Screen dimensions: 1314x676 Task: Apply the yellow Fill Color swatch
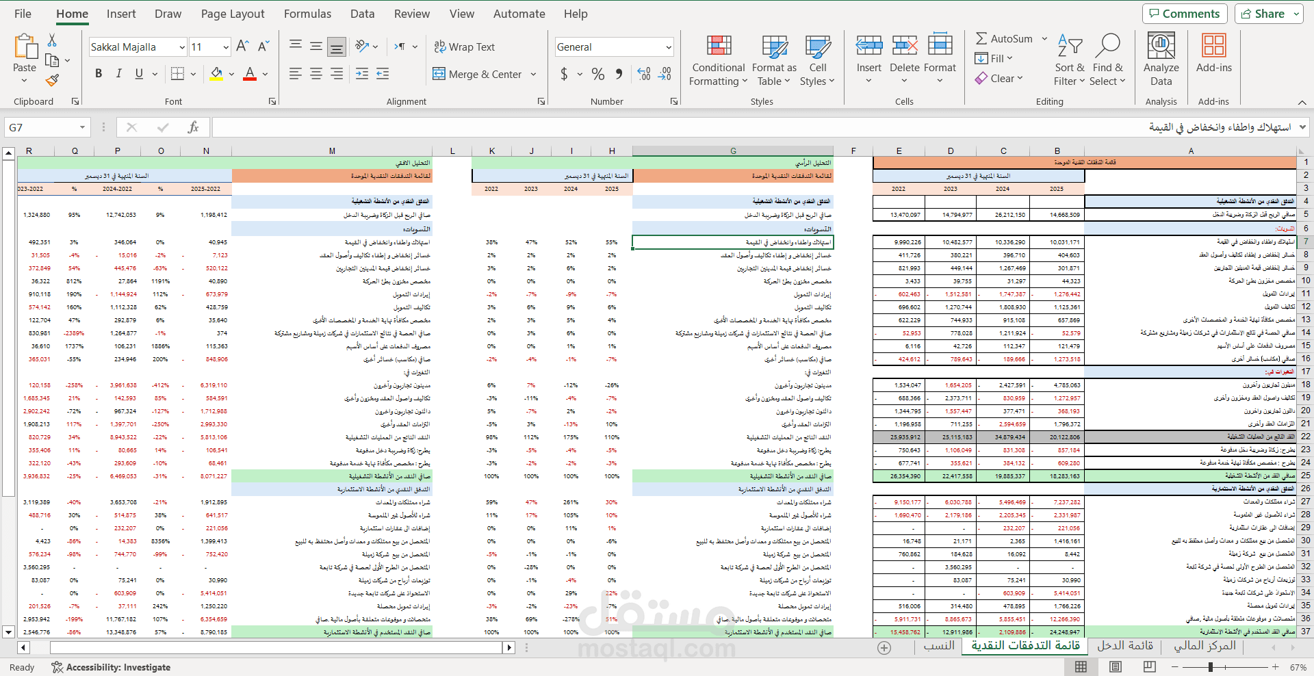216,74
